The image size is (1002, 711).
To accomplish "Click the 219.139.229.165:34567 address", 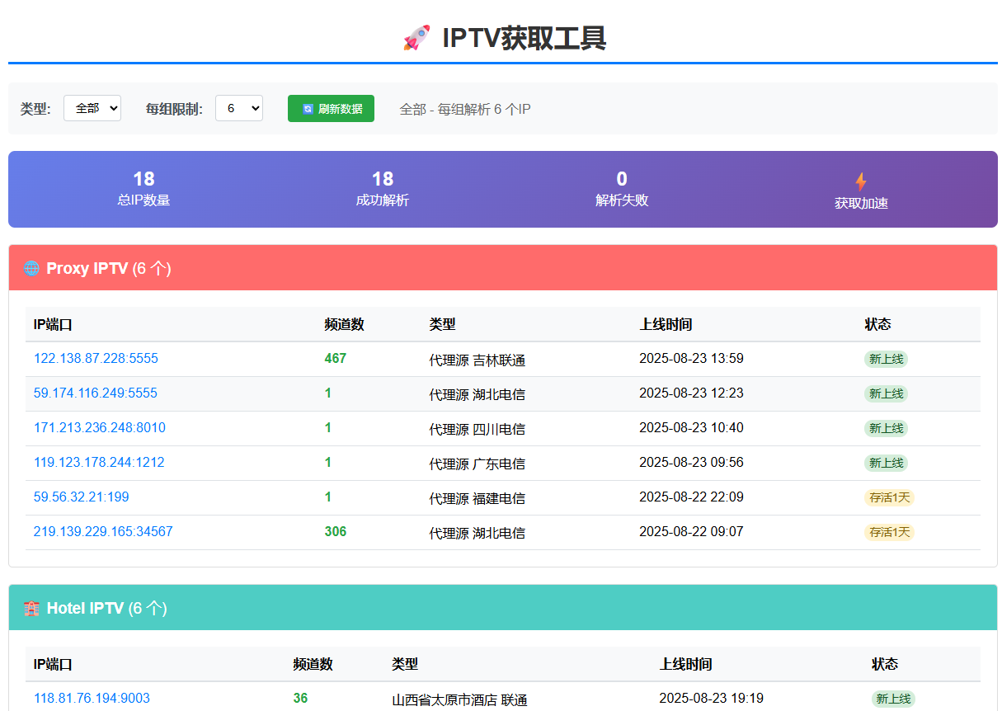I will (x=103, y=532).
